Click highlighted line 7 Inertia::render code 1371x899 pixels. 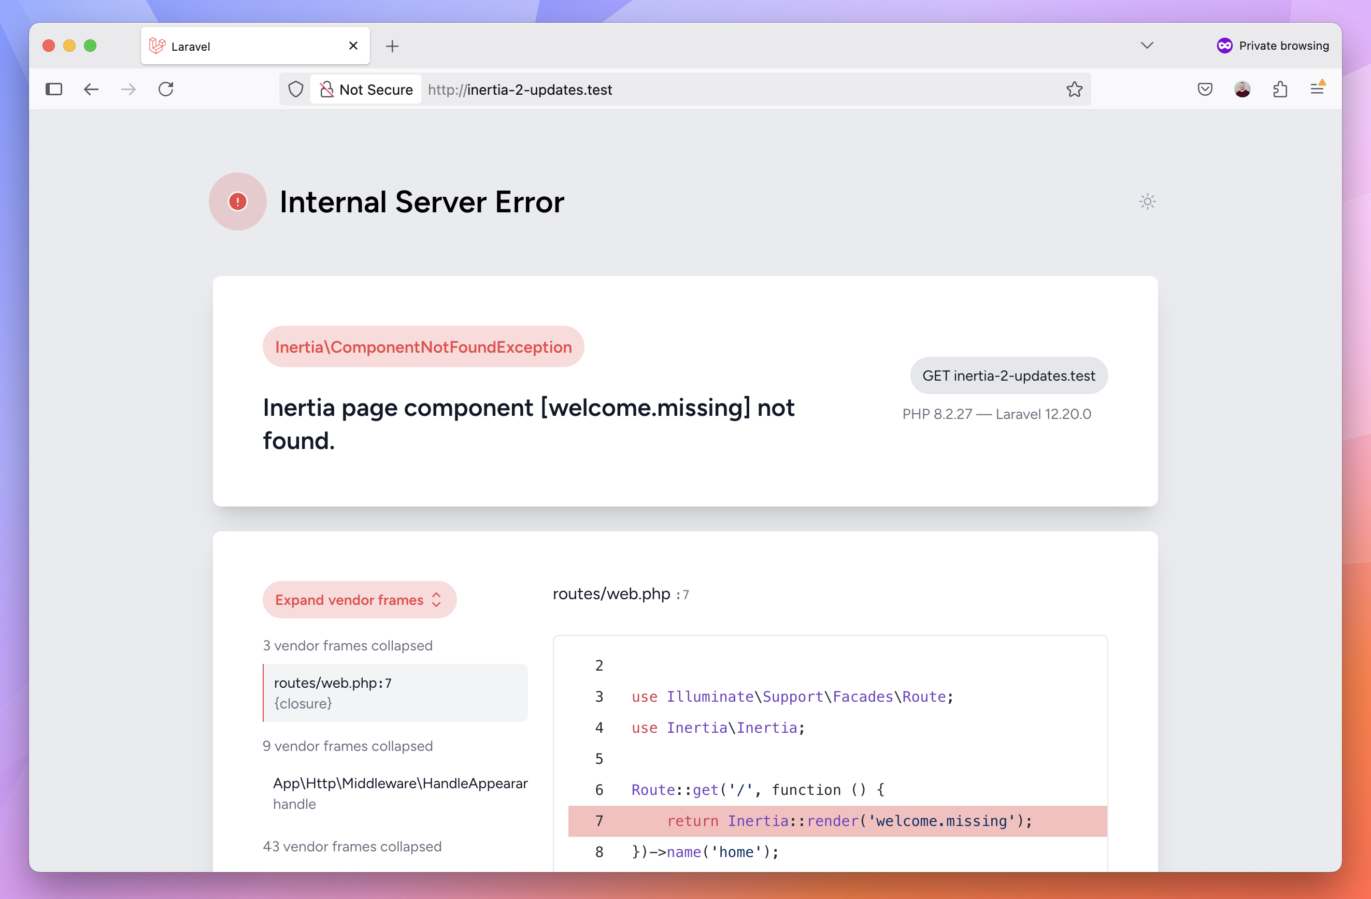pos(838,821)
